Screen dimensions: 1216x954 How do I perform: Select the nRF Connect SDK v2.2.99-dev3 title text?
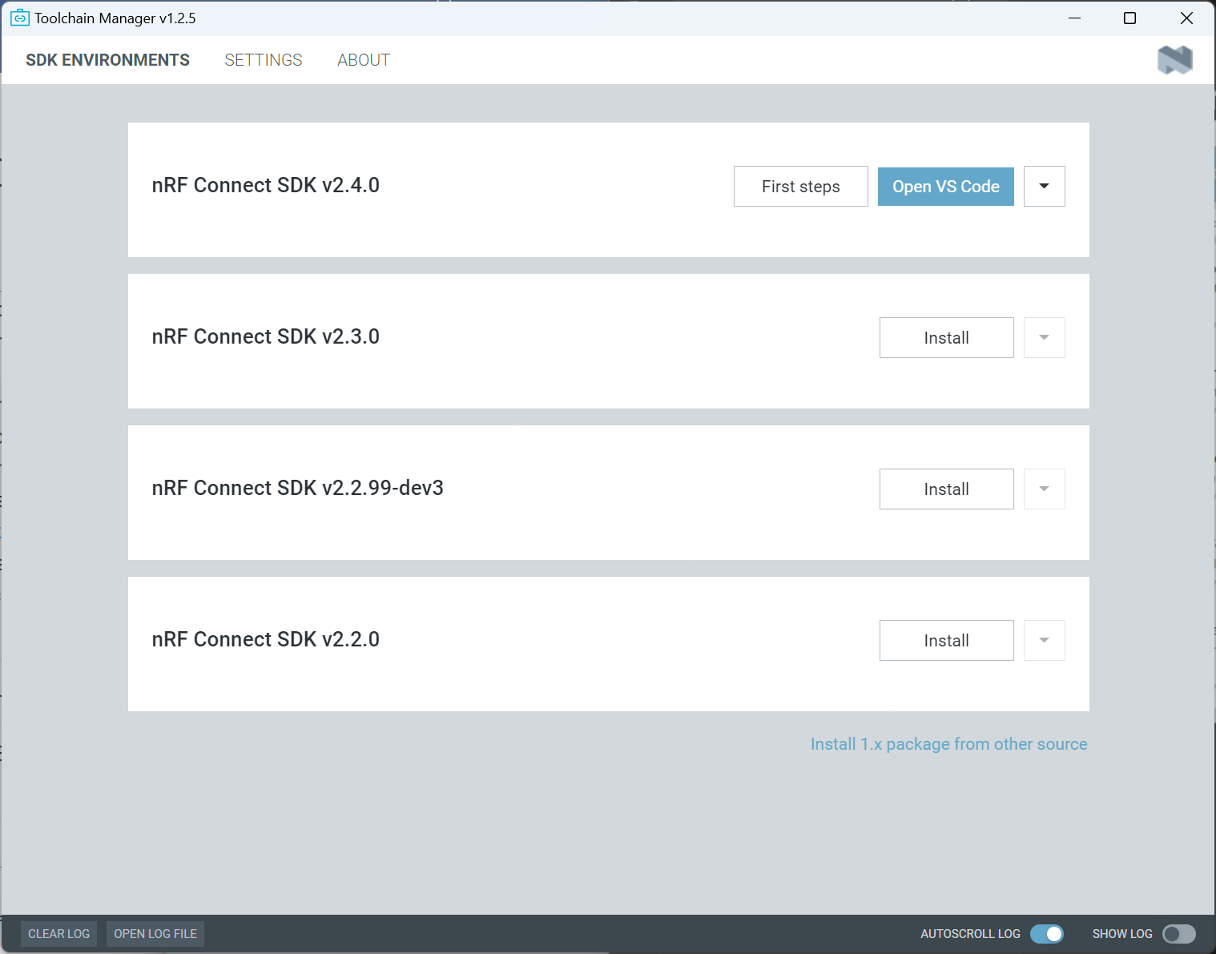[298, 488]
